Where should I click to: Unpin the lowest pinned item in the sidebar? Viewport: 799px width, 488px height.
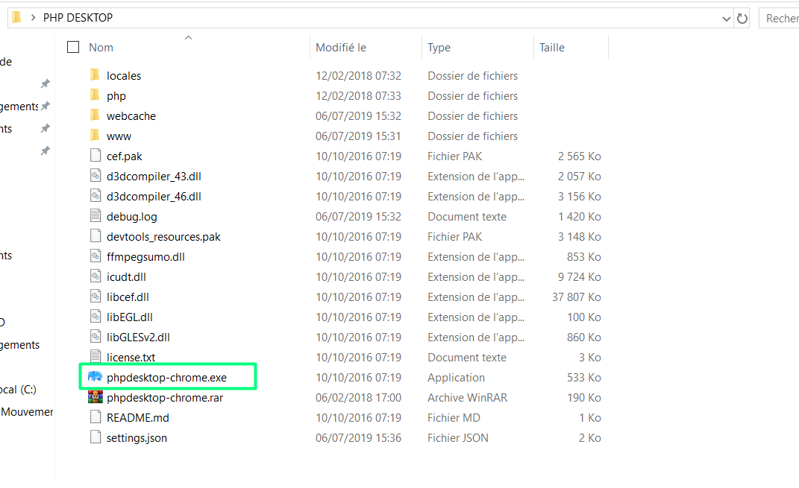click(x=45, y=150)
